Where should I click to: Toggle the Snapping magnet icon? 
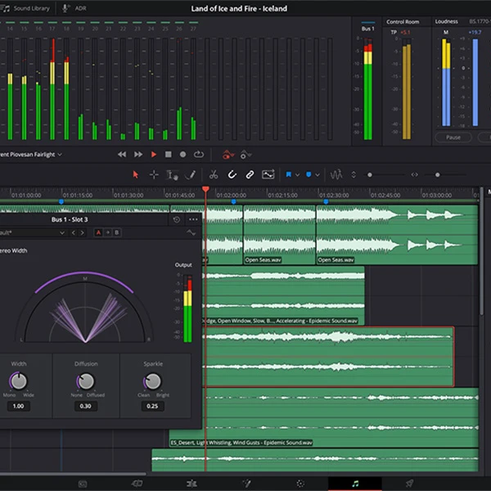pos(232,174)
